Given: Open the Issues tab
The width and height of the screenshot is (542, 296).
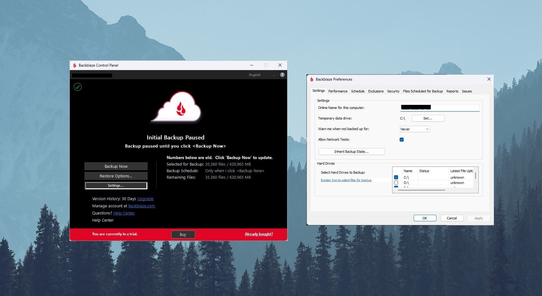Looking at the screenshot, I should [467, 91].
